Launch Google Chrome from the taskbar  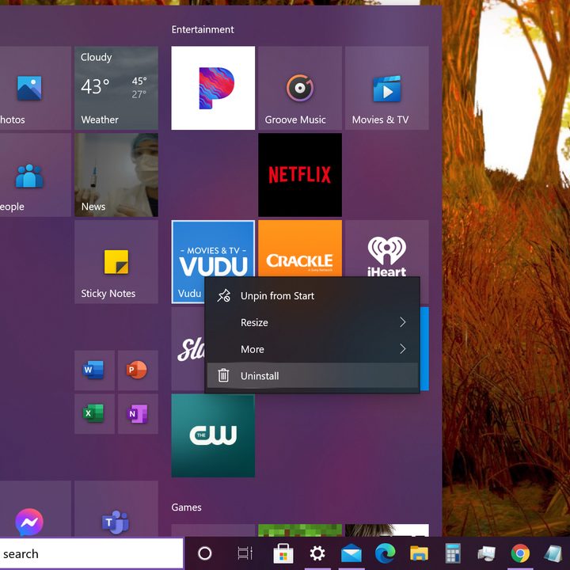(x=520, y=553)
